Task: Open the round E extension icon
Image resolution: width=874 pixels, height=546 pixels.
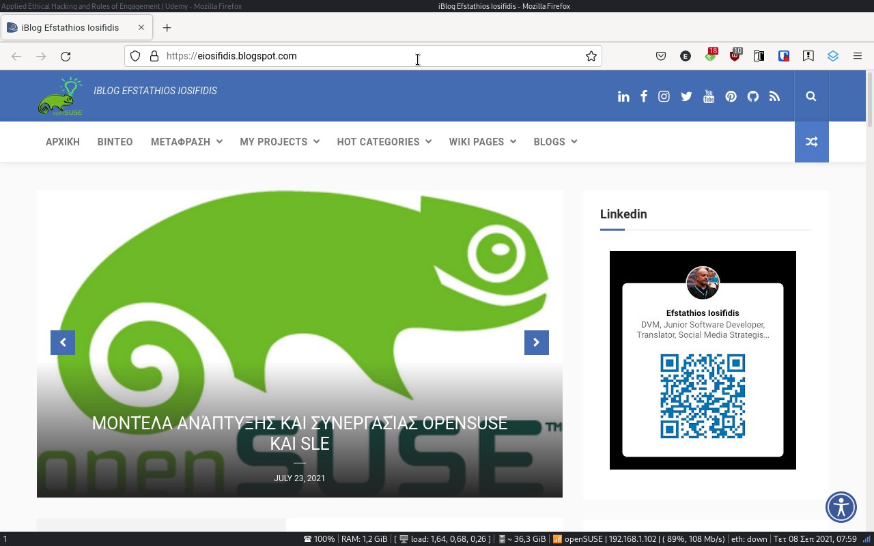Action: click(686, 56)
